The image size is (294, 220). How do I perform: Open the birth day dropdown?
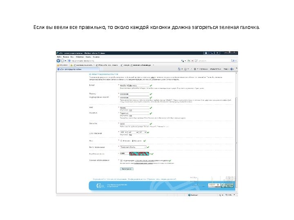(x=143, y=132)
